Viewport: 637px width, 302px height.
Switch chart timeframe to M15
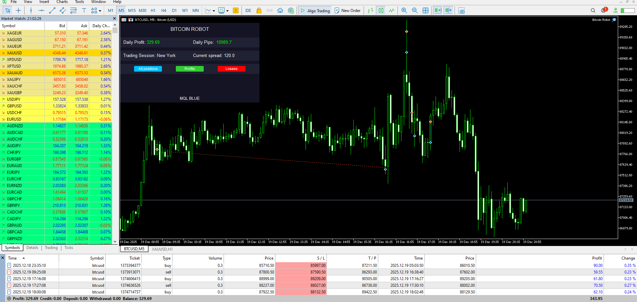[x=132, y=11]
